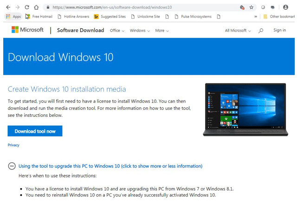Open the Hotline Answers bookmark
Image resolution: width=304 pixels, height=203 pixels.
tap(73, 17)
